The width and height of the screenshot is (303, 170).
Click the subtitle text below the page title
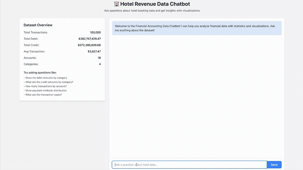[x=152, y=10]
